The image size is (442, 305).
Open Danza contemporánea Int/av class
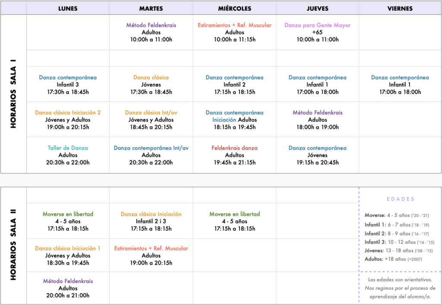click(x=151, y=148)
